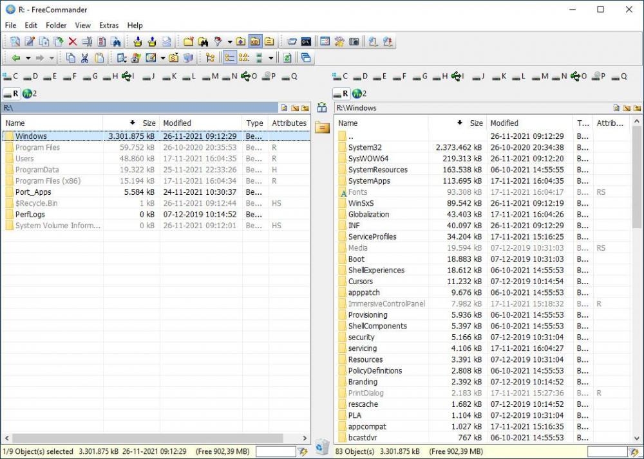Viewport: 644px width, 459px height.
Task: Expand the thumbnail view size dropdown arrow
Action: pyautogui.click(x=270, y=58)
